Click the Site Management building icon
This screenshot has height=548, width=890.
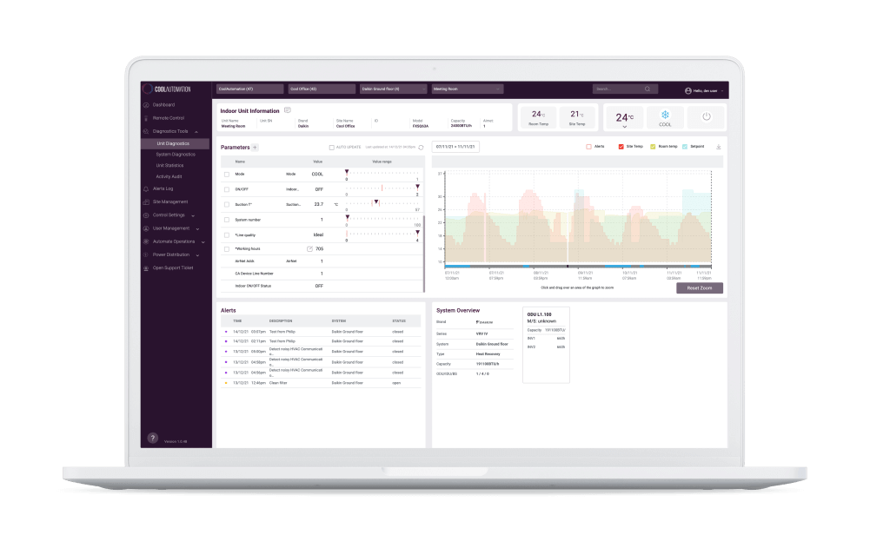click(146, 202)
